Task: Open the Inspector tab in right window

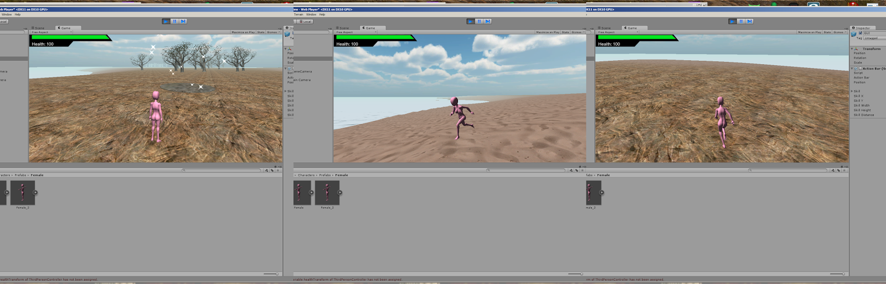Action: pyautogui.click(x=862, y=28)
